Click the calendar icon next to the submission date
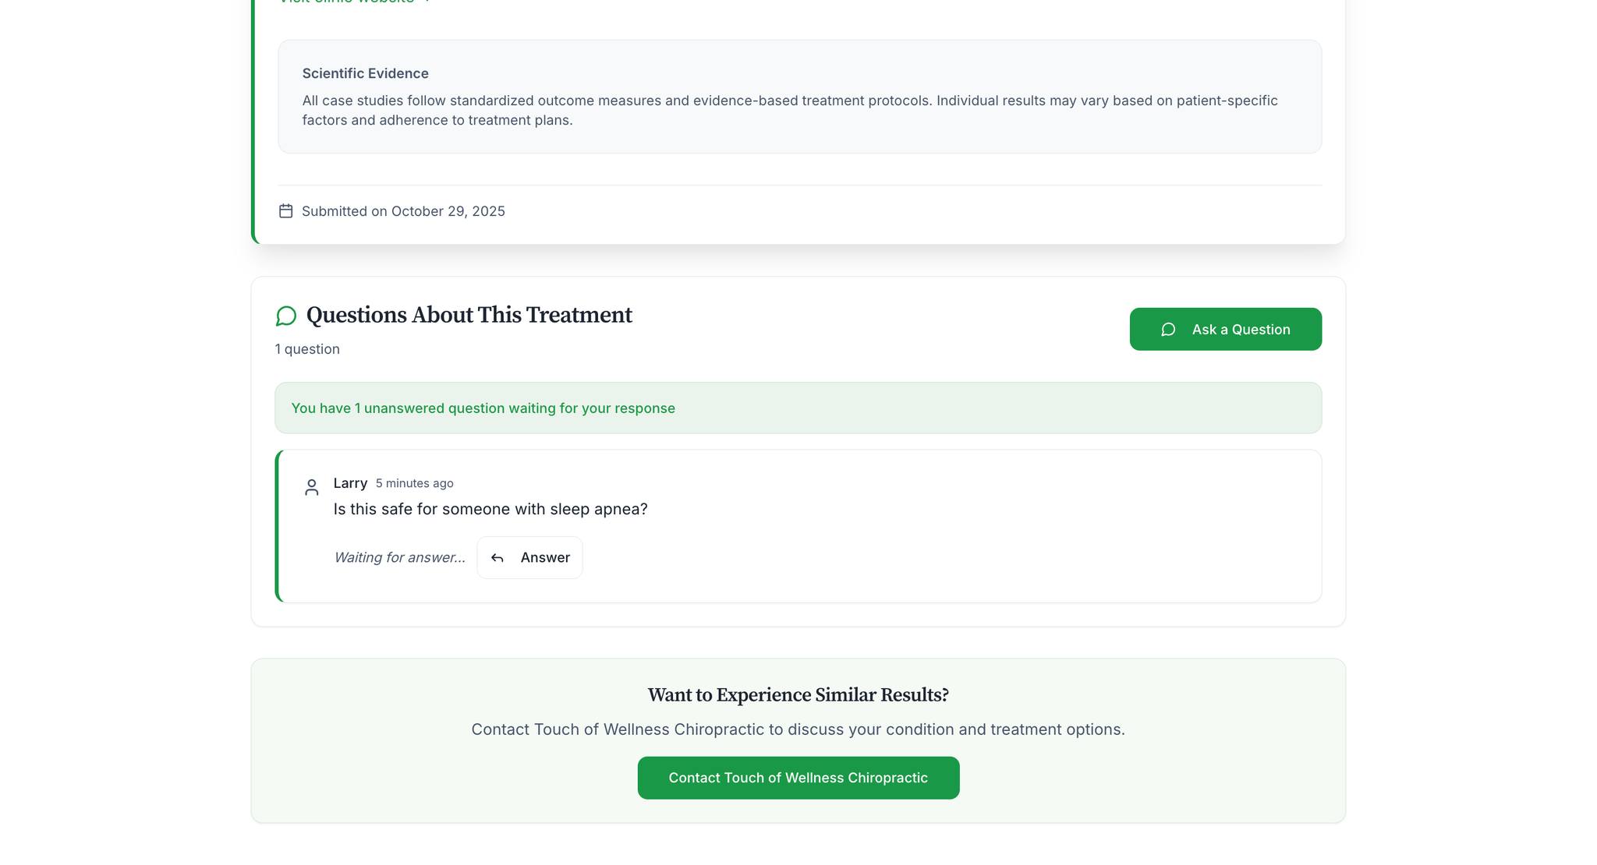Viewport: 1597px width, 865px height. click(x=285, y=210)
